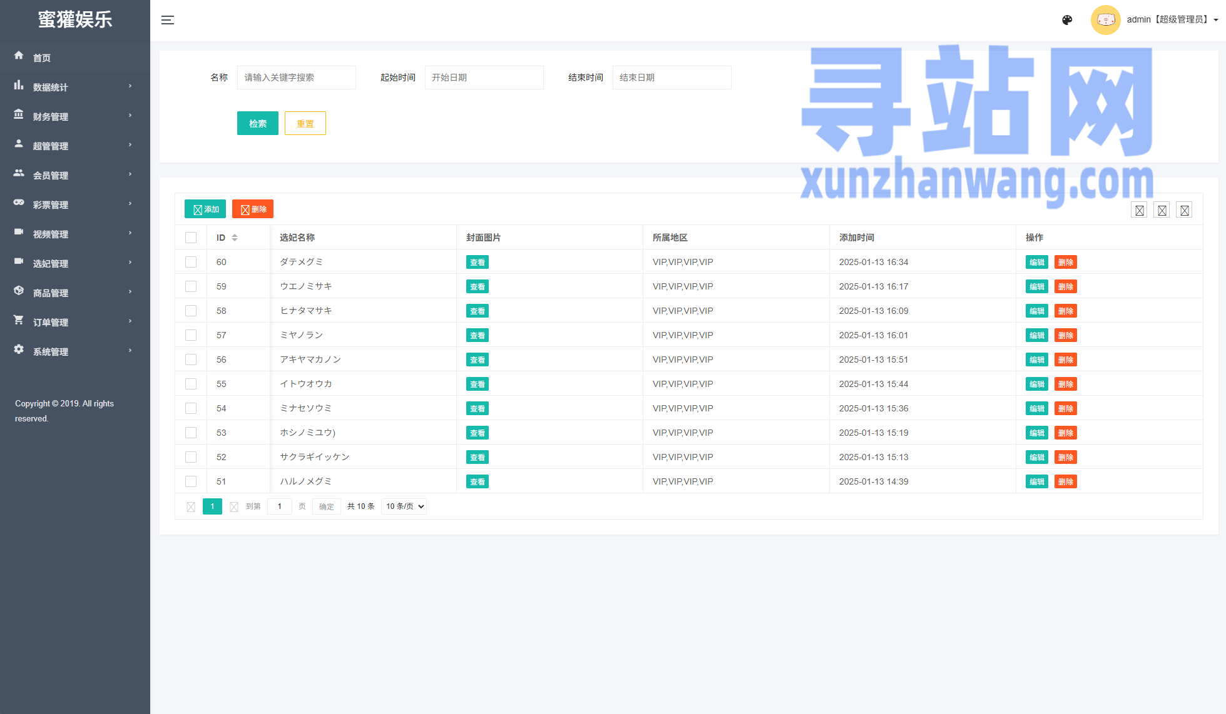Click the admin avatar image
This screenshot has width=1226, height=714.
[1105, 20]
